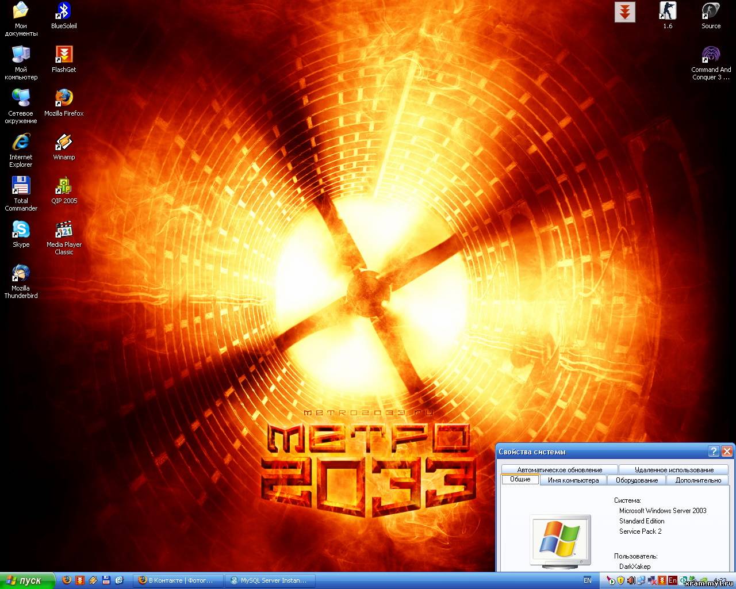
Task: Switch to Удаленное использование tab
Action: [674, 469]
